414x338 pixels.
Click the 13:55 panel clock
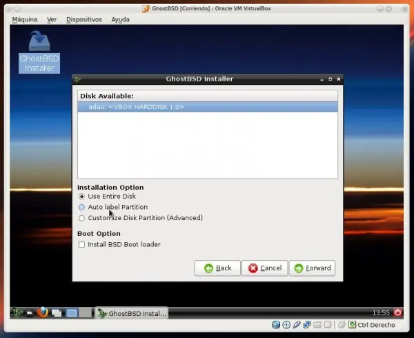tap(381, 313)
